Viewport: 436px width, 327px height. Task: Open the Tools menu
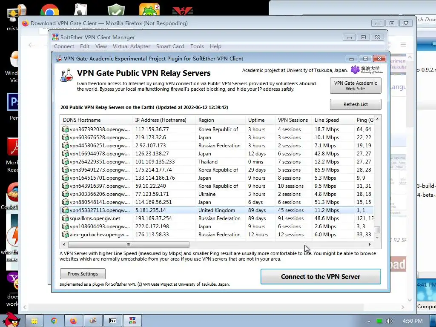(197, 46)
